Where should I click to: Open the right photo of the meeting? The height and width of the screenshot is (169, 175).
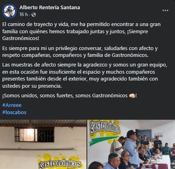tap(131, 144)
